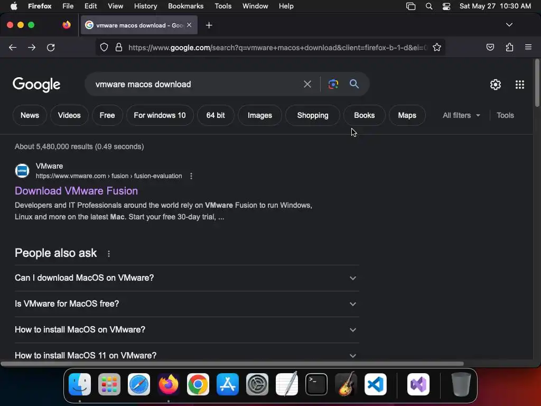Switch to Books results
541x406 pixels.
[x=365, y=115]
